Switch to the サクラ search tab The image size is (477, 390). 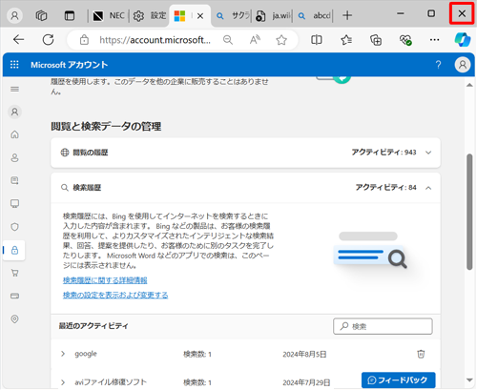233,15
